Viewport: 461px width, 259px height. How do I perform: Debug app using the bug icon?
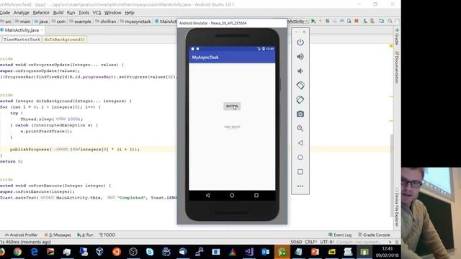[328, 21]
